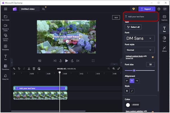Open the Fade panel
The width and height of the screenshot is (170, 113).
point(164,39)
